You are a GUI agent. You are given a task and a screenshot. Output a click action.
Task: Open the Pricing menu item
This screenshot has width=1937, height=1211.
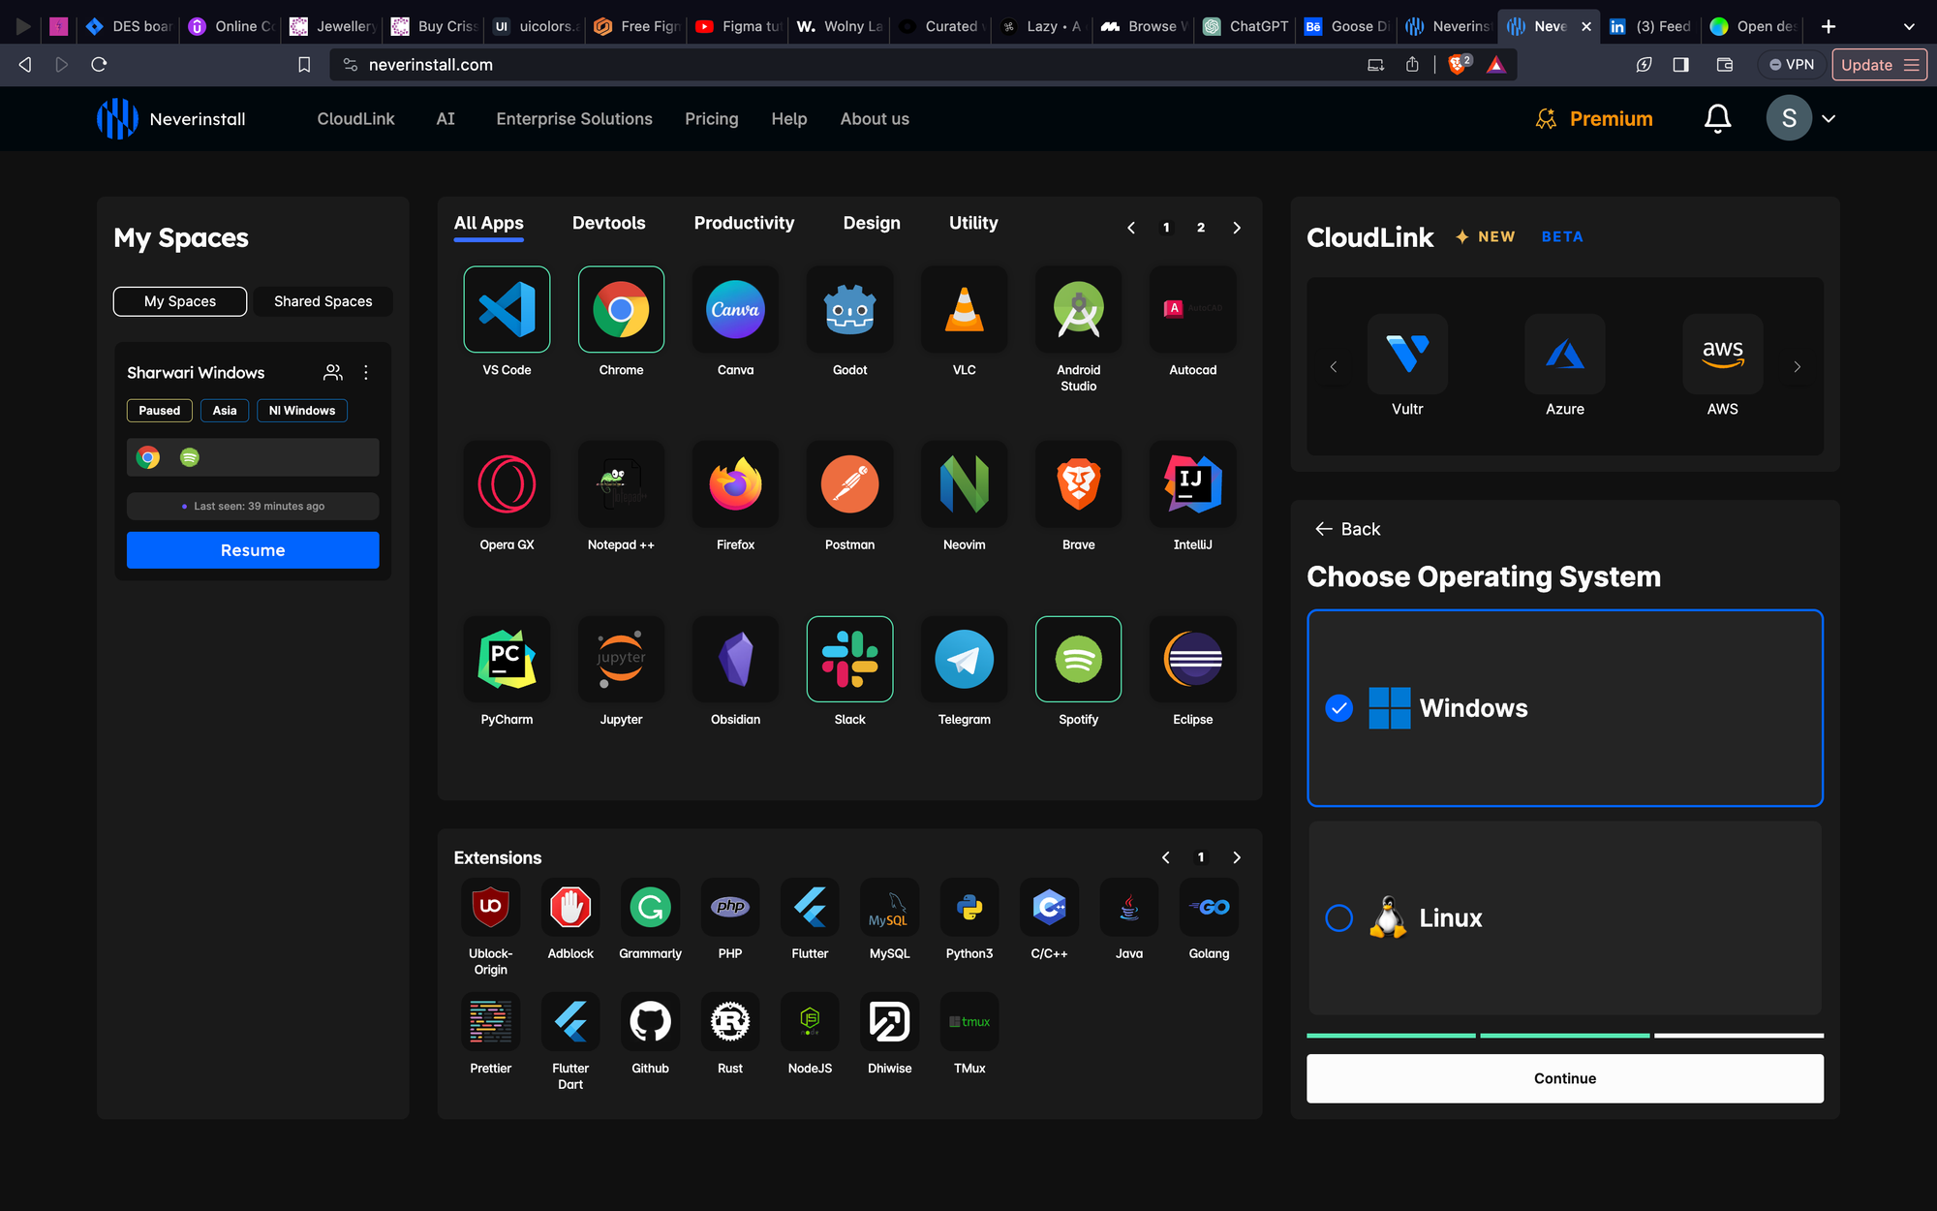point(711,118)
